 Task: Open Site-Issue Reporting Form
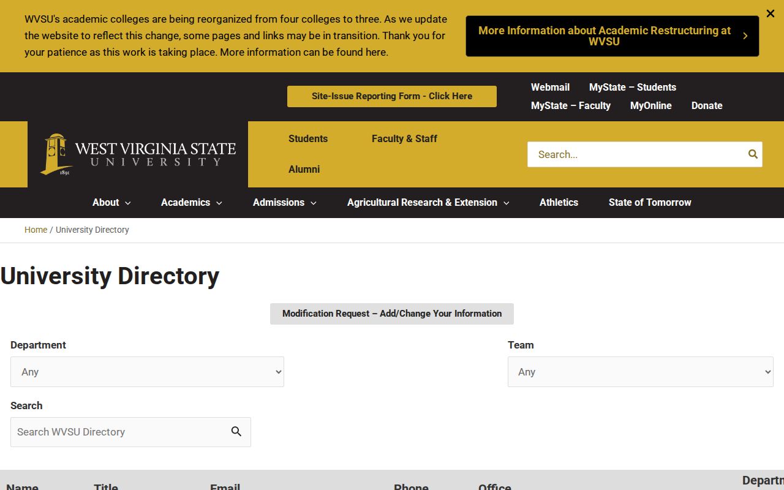pyautogui.click(x=392, y=96)
